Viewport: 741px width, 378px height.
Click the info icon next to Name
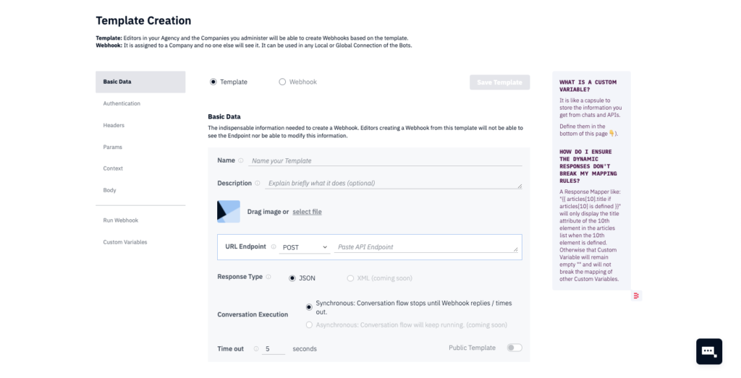tap(240, 160)
